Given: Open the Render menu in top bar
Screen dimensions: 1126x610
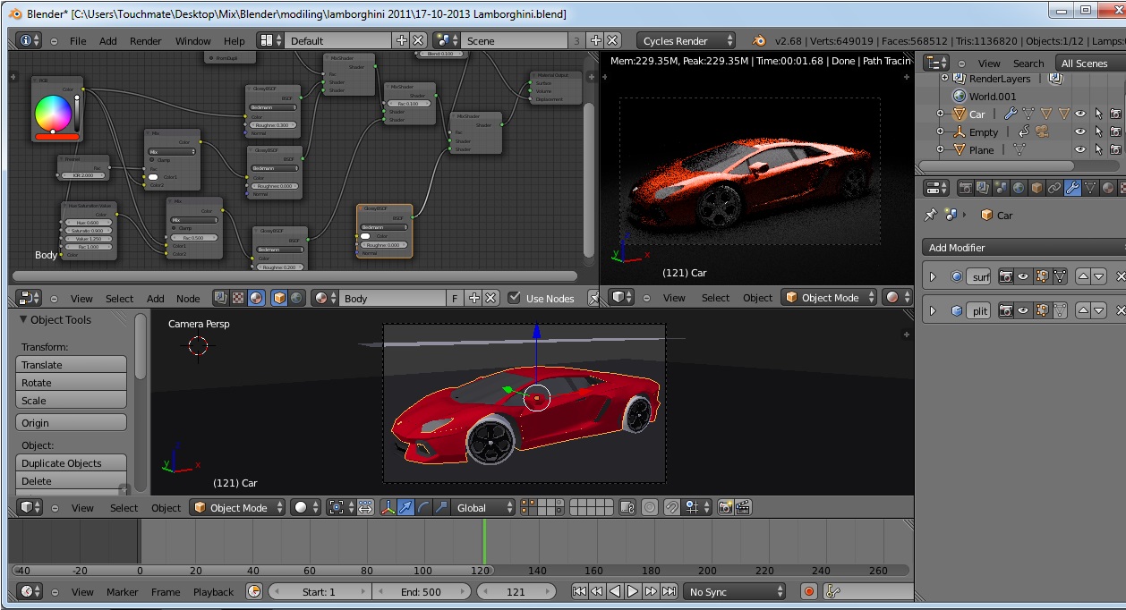Looking at the screenshot, I should coord(146,40).
